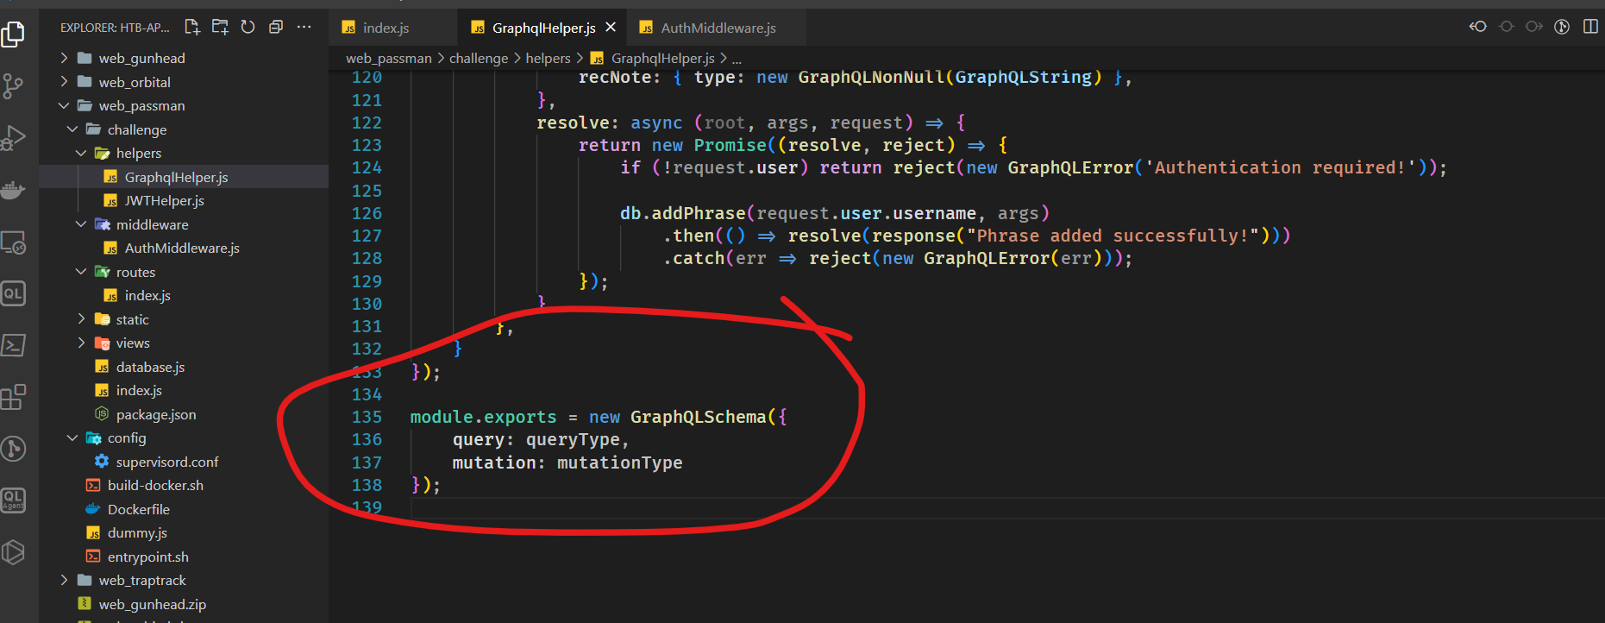
Task: Open the Extensions view
Action: [13, 397]
